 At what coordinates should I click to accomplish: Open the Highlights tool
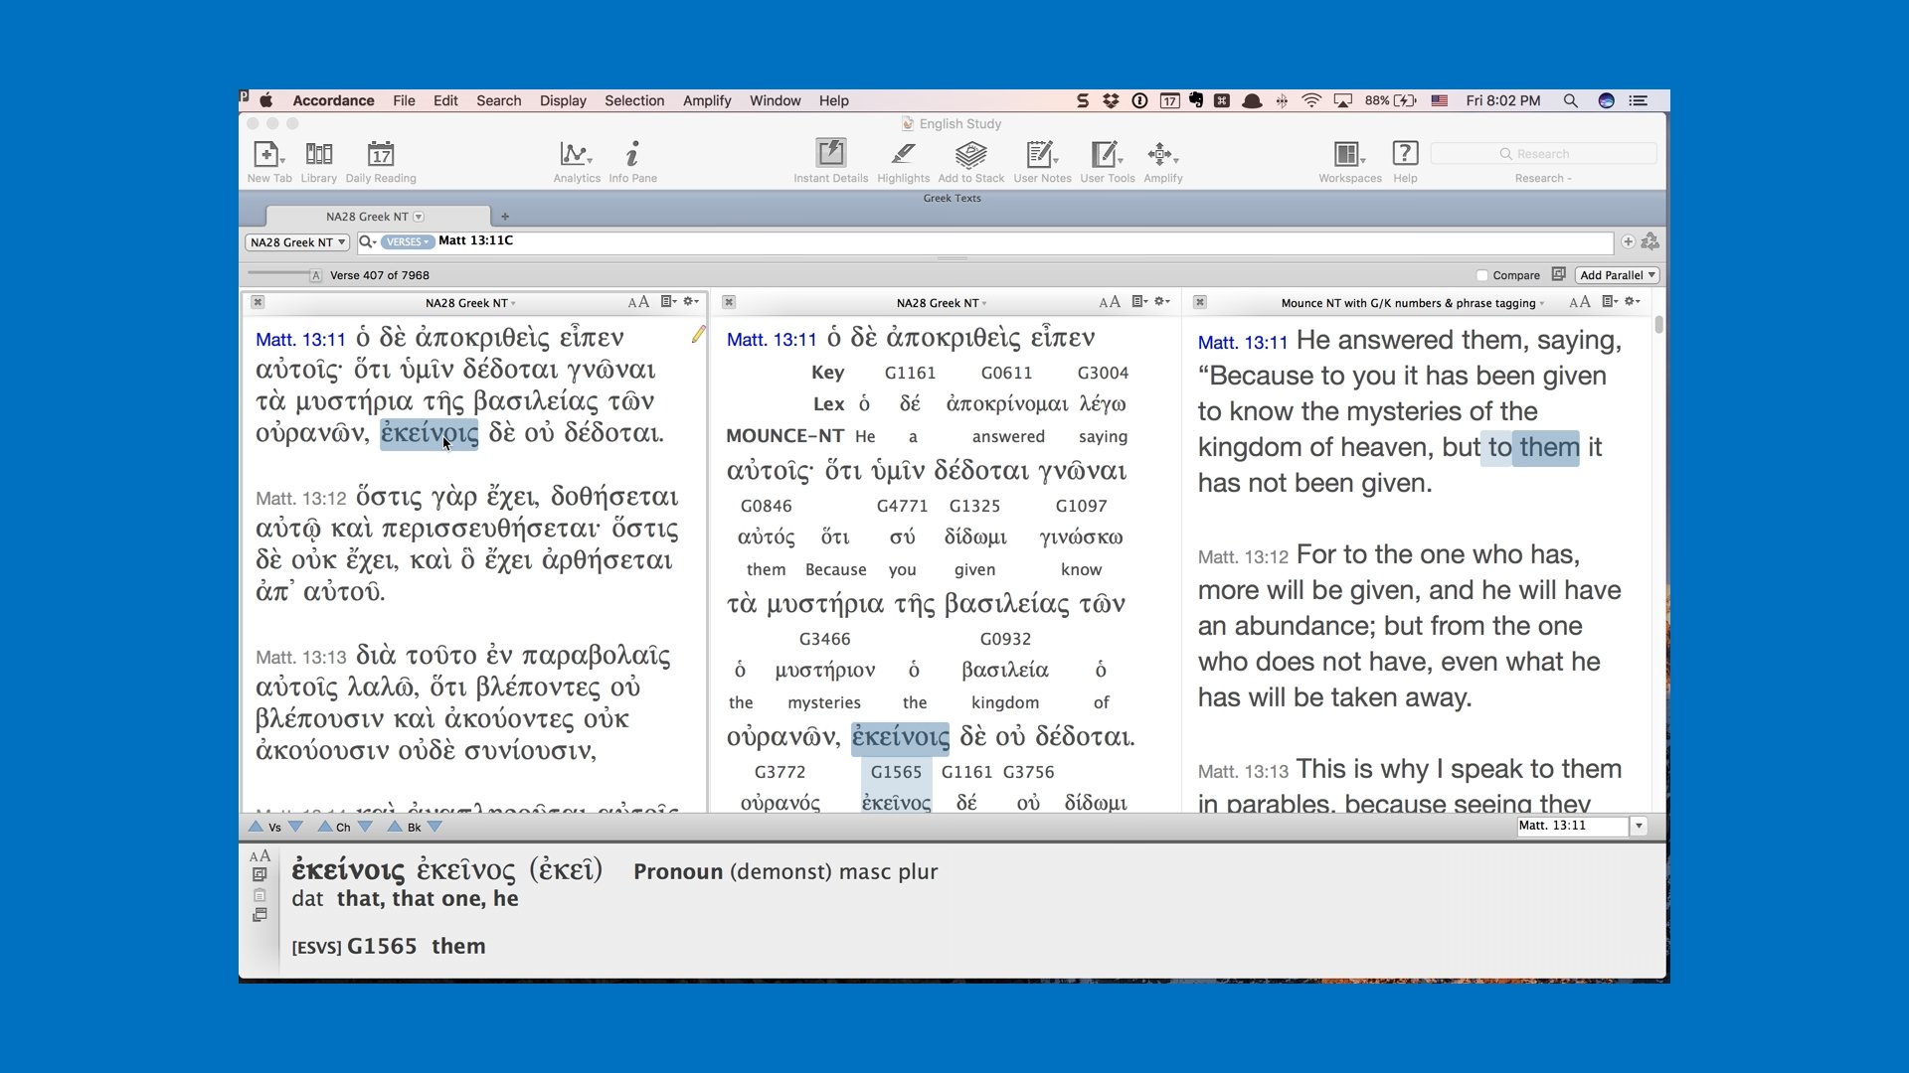point(903,155)
